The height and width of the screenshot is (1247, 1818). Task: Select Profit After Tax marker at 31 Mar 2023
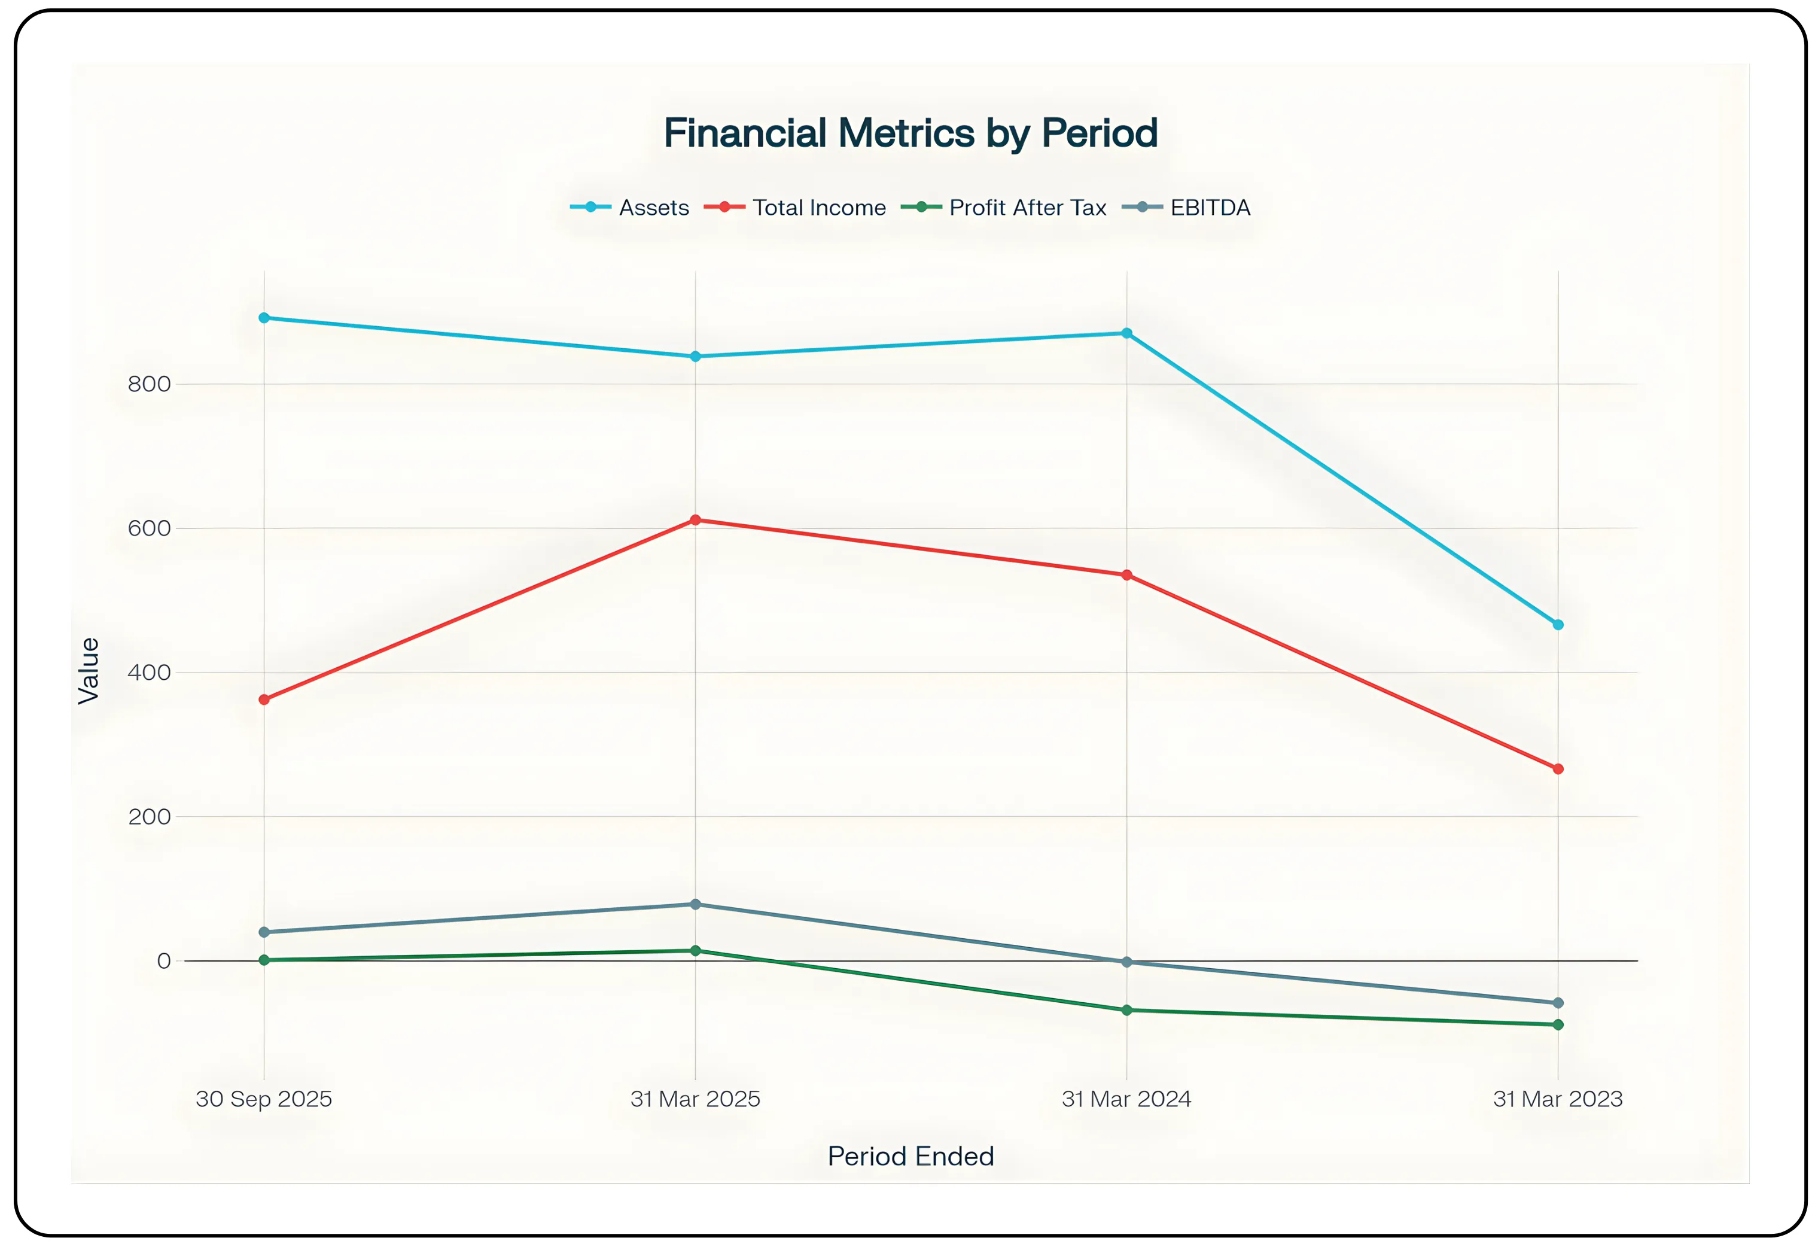pyautogui.click(x=1558, y=1025)
